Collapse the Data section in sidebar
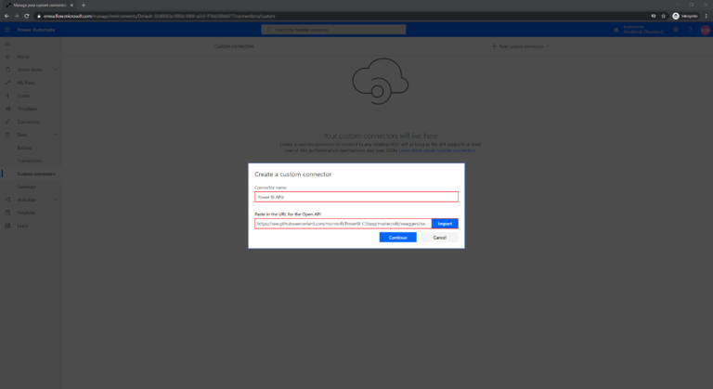The width and height of the screenshot is (713, 389). [56, 135]
